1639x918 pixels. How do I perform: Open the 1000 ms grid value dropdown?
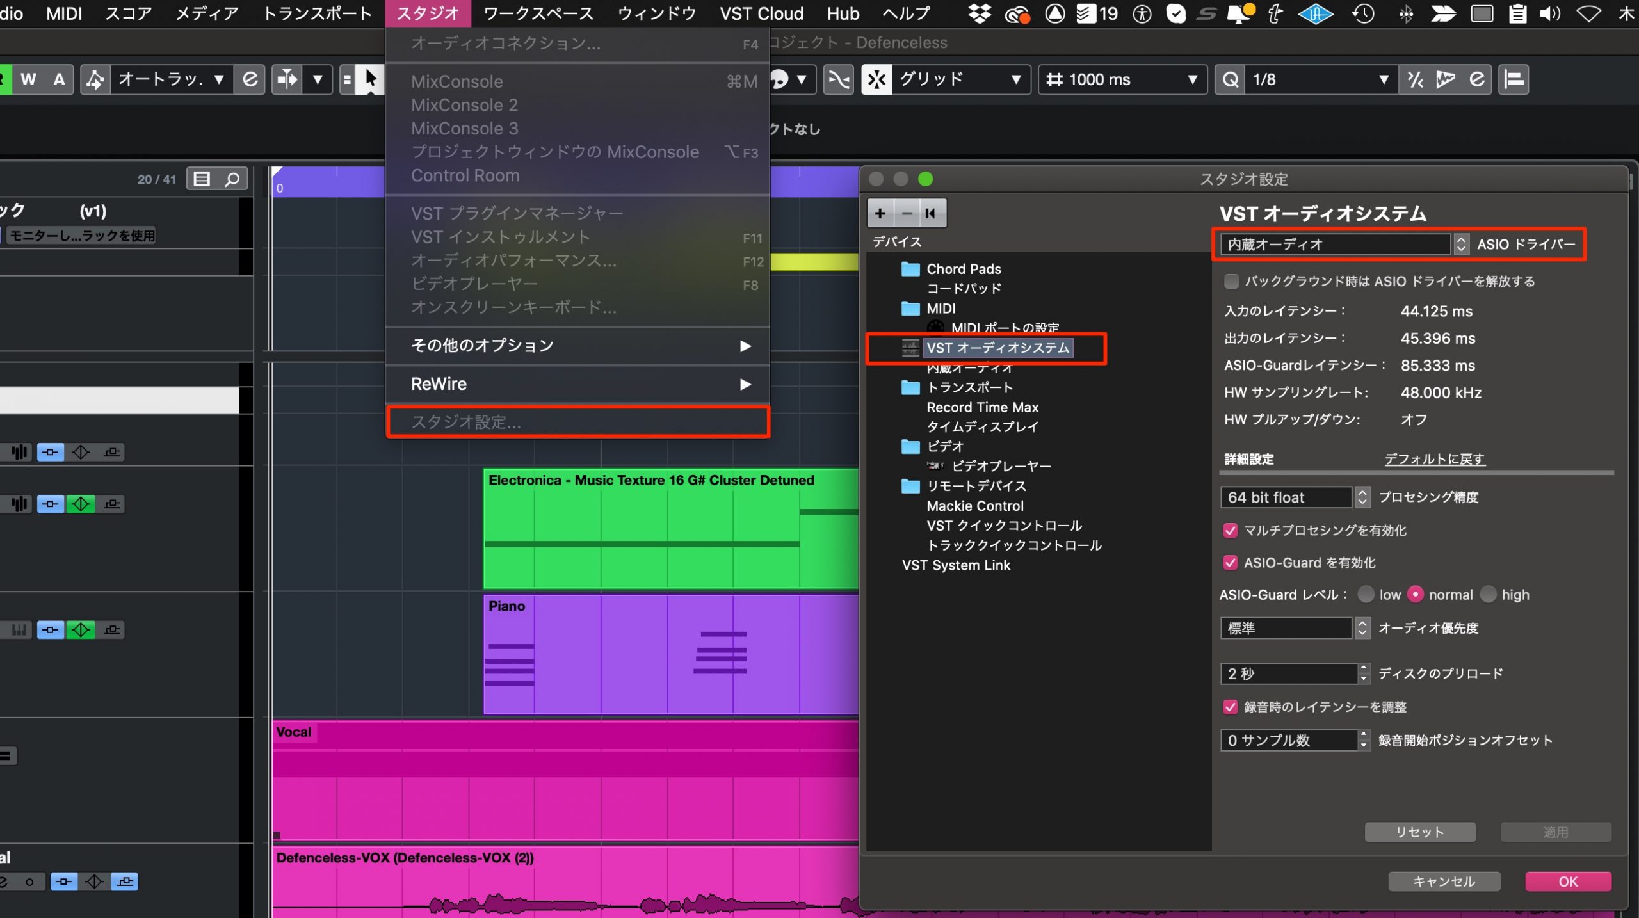coord(1122,79)
